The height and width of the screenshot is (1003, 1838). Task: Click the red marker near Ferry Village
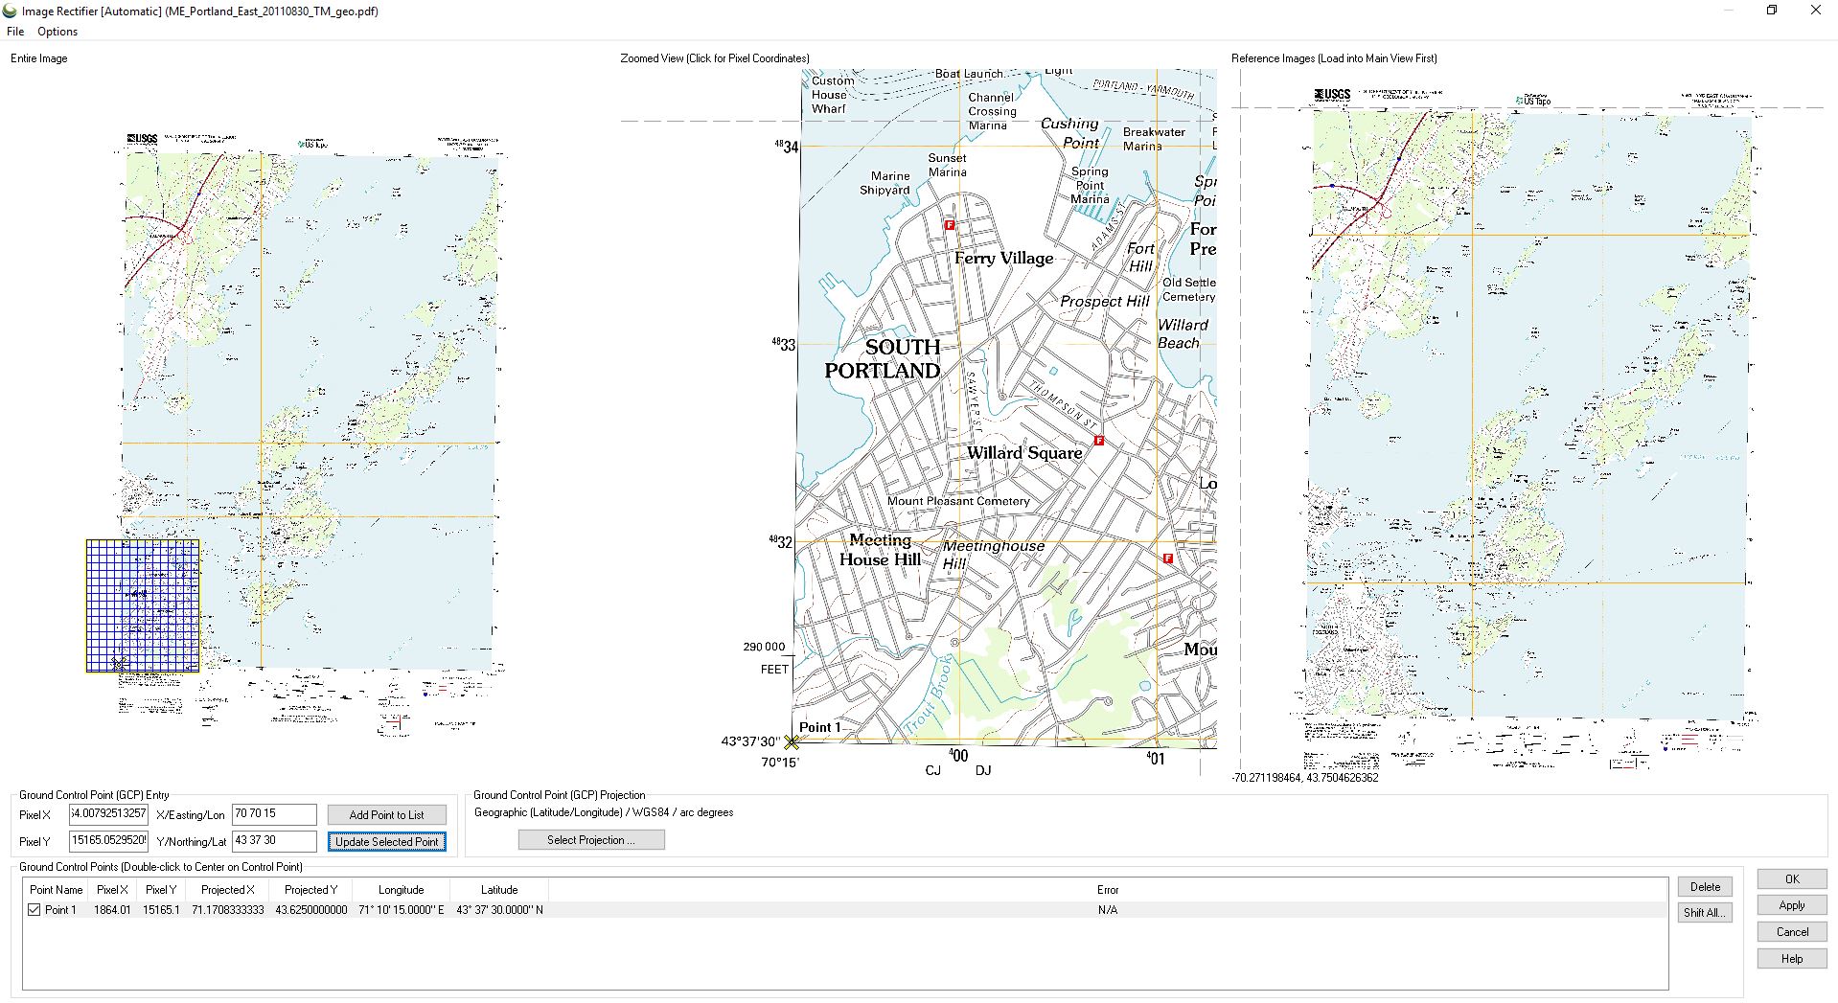coord(950,225)
